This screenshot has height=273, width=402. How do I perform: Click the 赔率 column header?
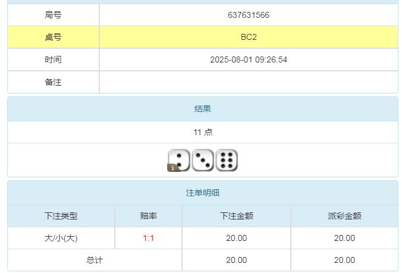148,216
